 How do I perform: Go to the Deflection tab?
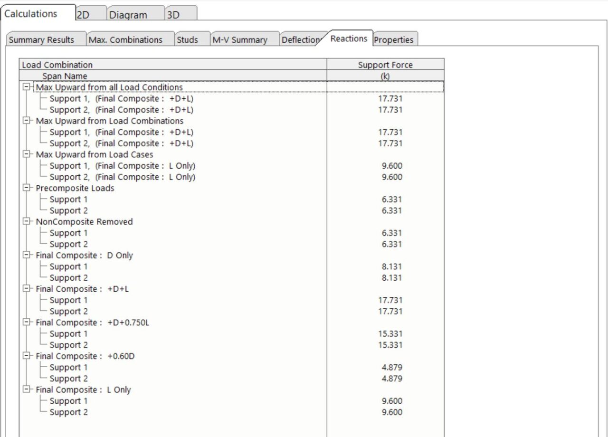(300, 40)
